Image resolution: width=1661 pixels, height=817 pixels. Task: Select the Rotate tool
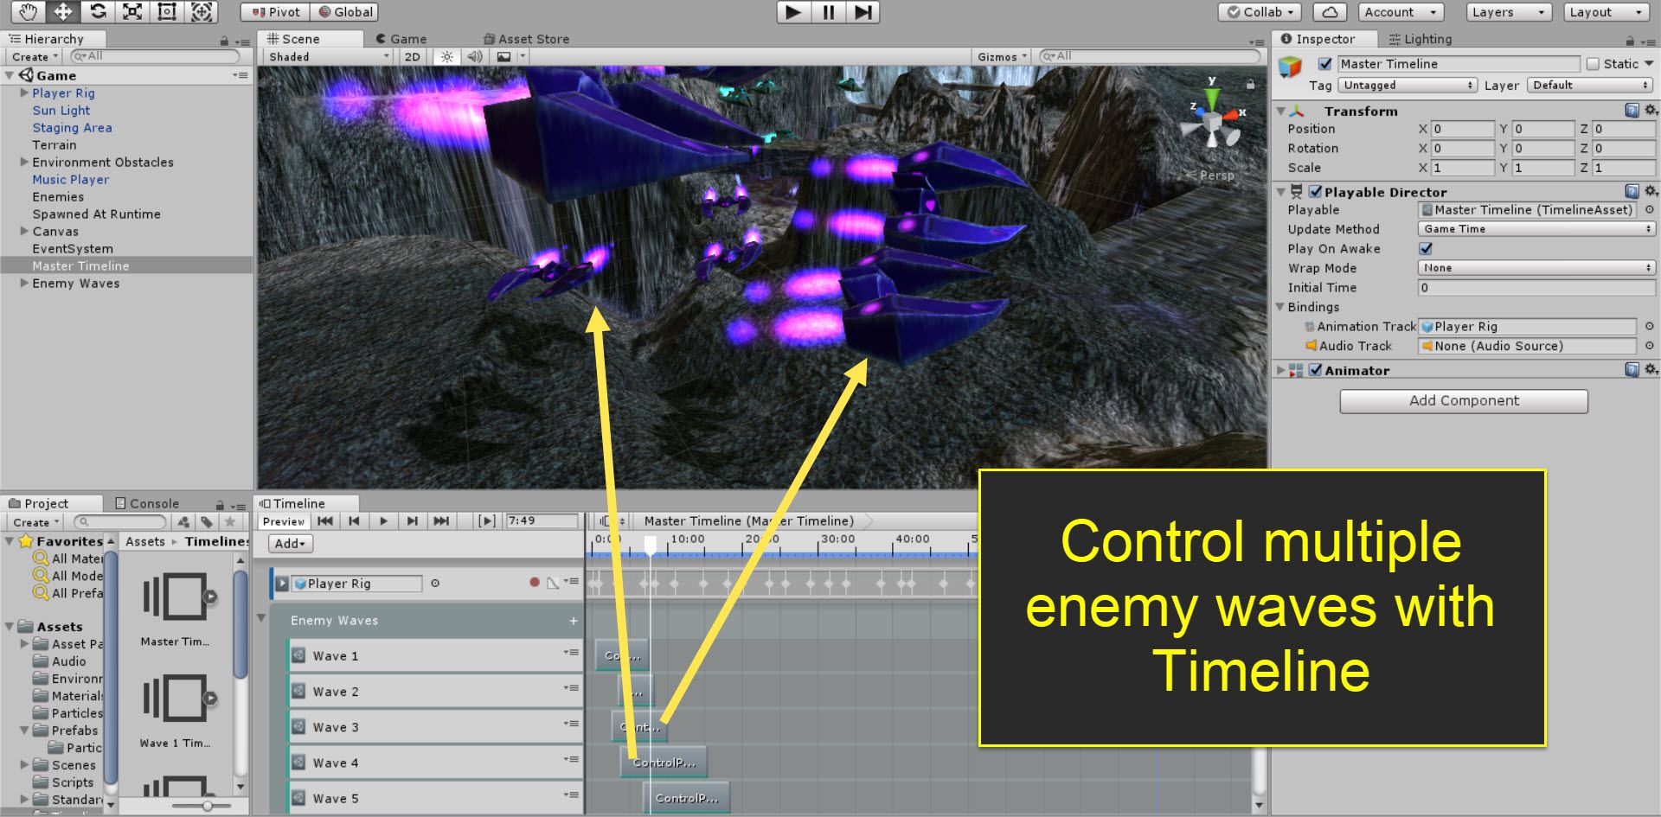pos(96,12)
